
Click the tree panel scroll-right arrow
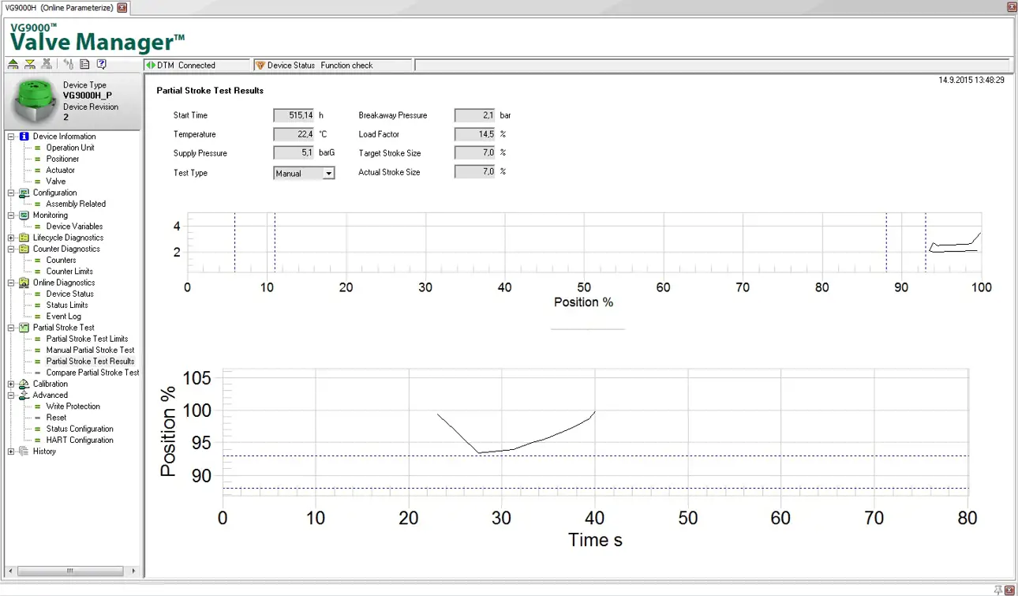[133, 571]
